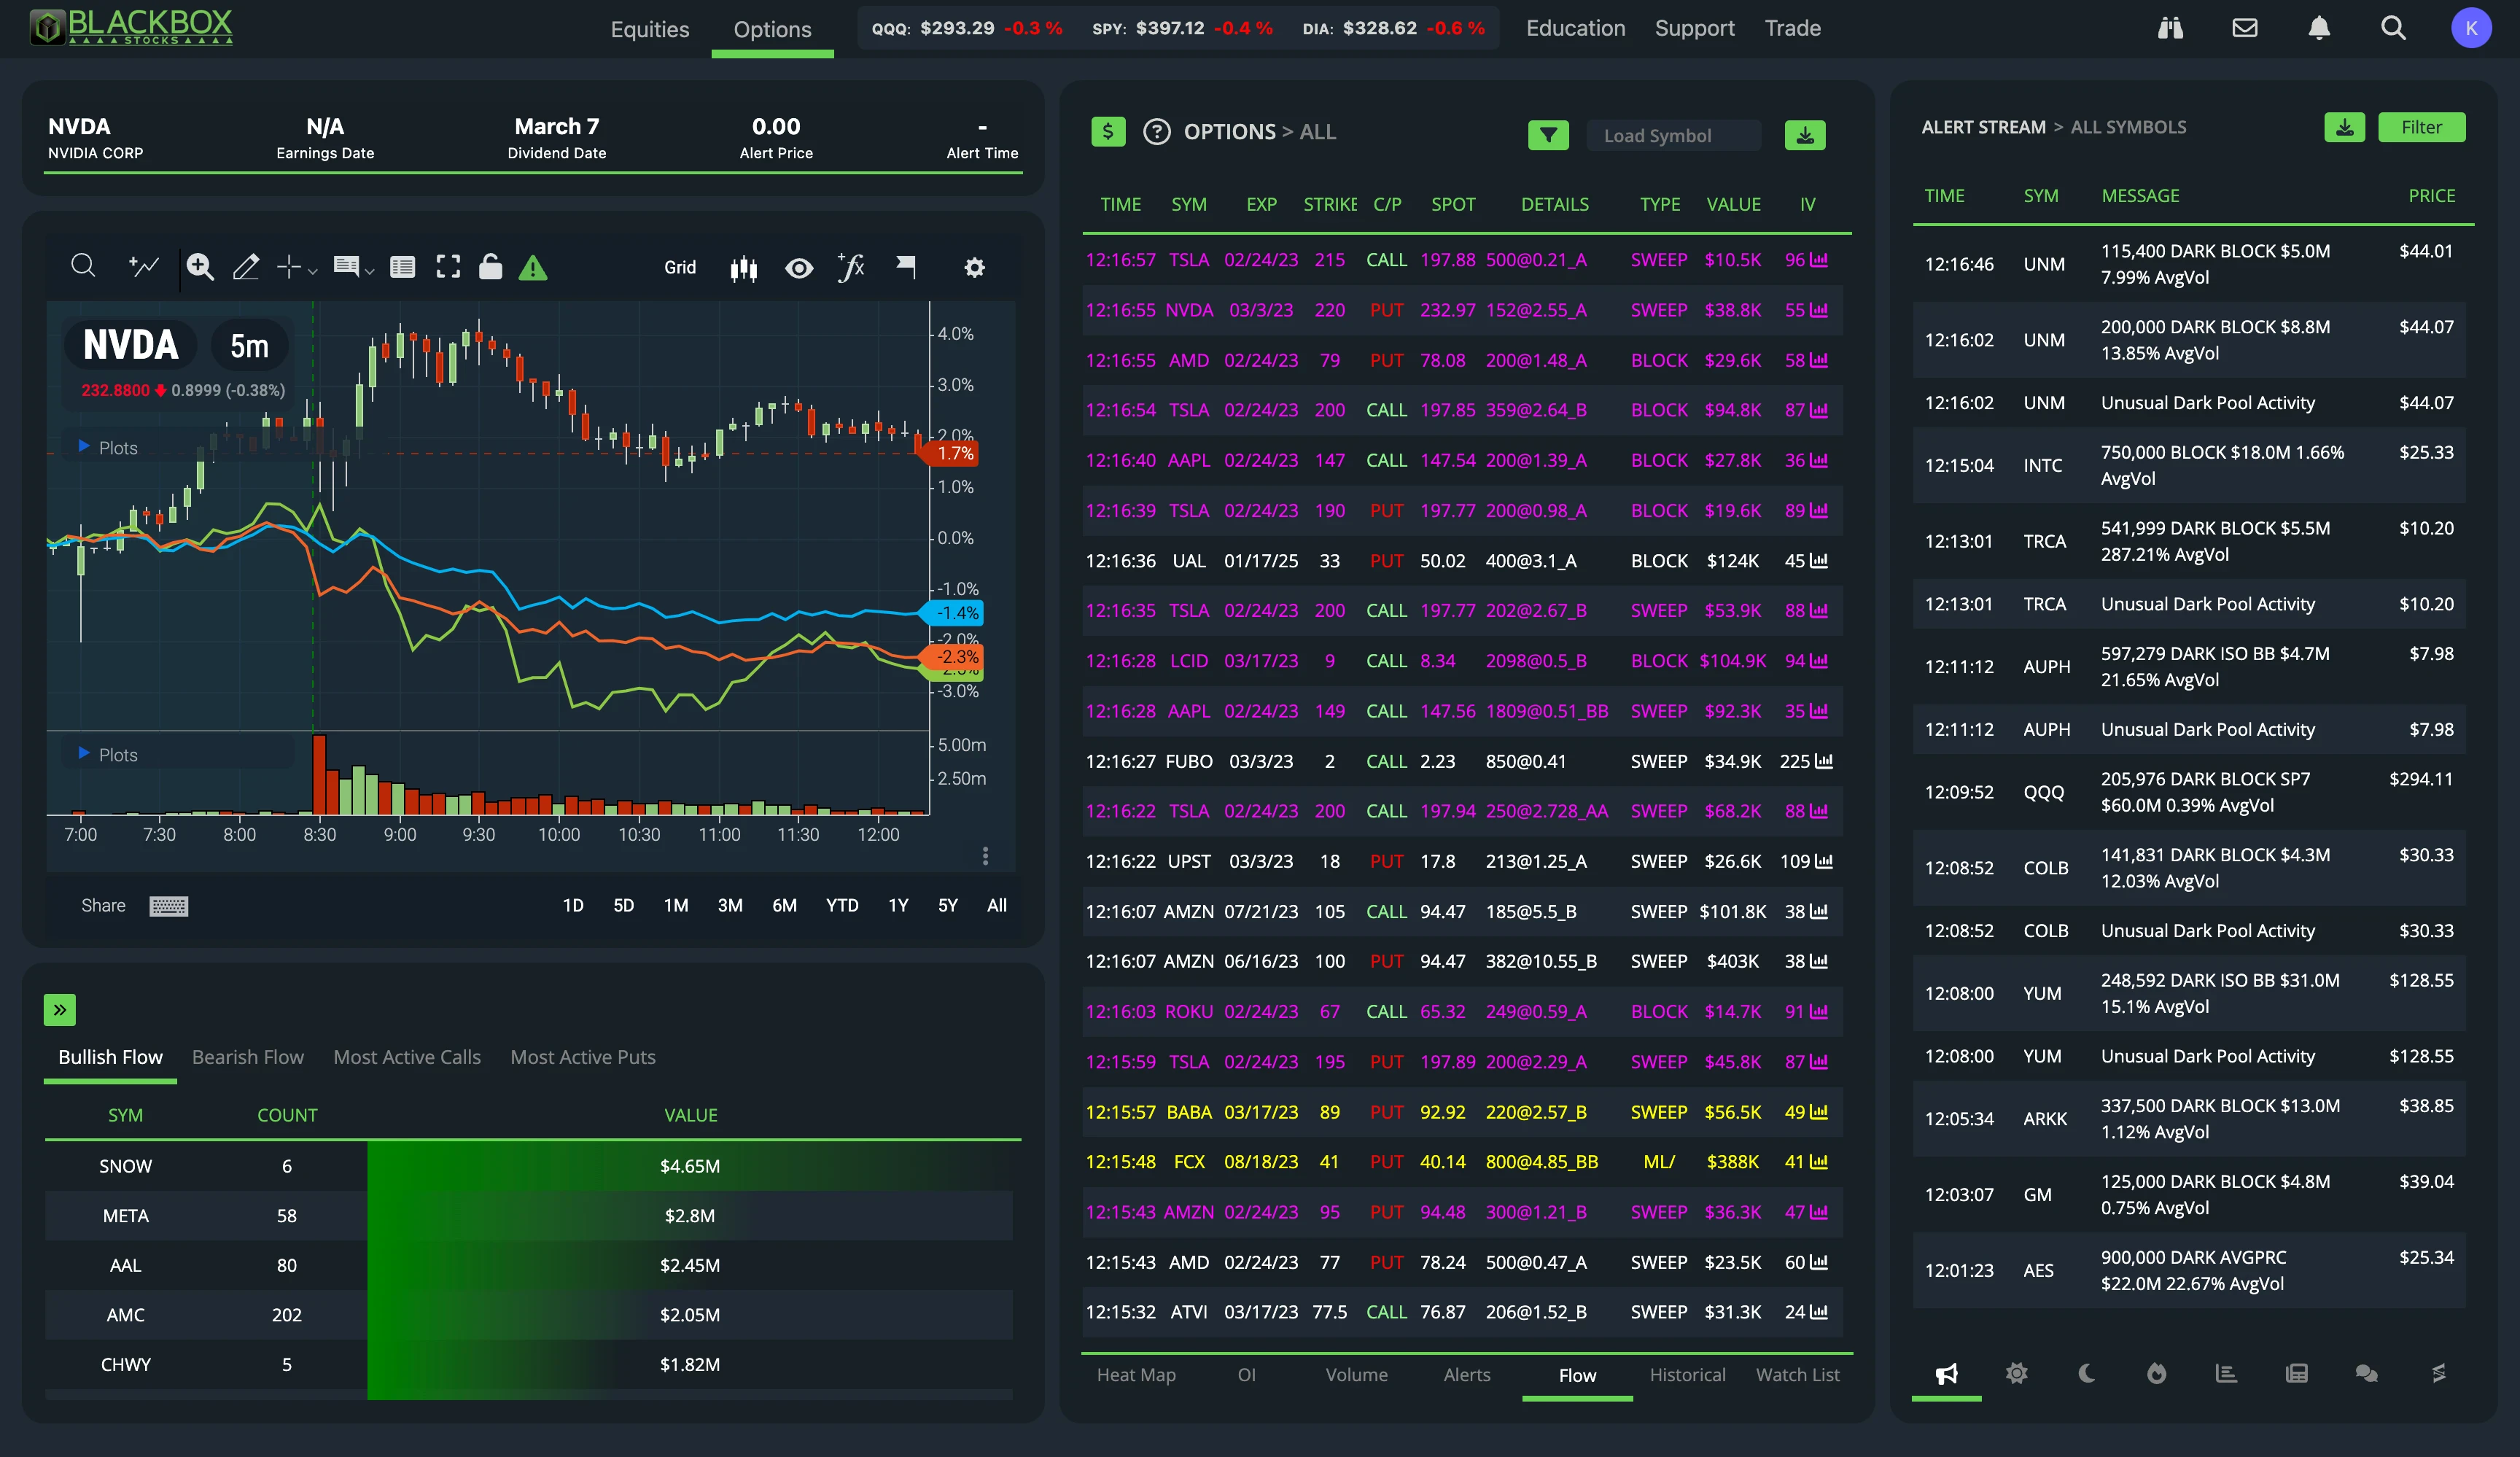The height and width of the screenshot is (1457, 2520).
Task: Click the newspaper icon in alert stream
Action: click(x=2296, y=1373)
